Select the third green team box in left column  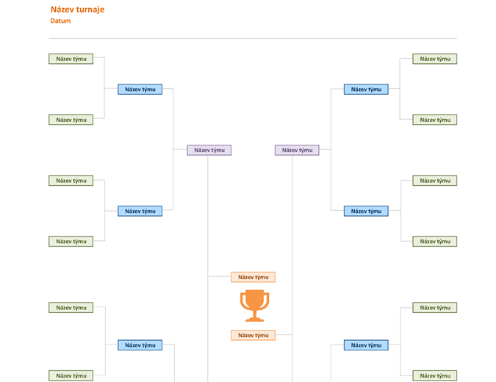71,181
